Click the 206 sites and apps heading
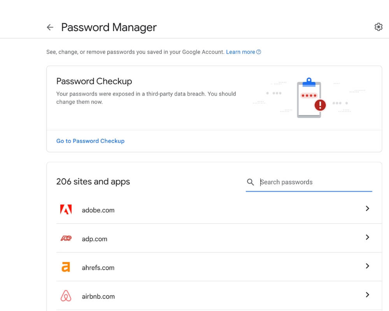389x311 pixels. click(93, 181)
